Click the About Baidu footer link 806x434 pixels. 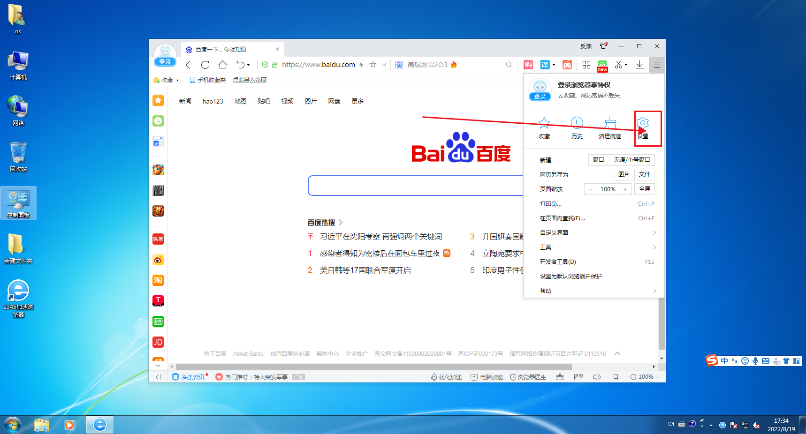(248, 353)
